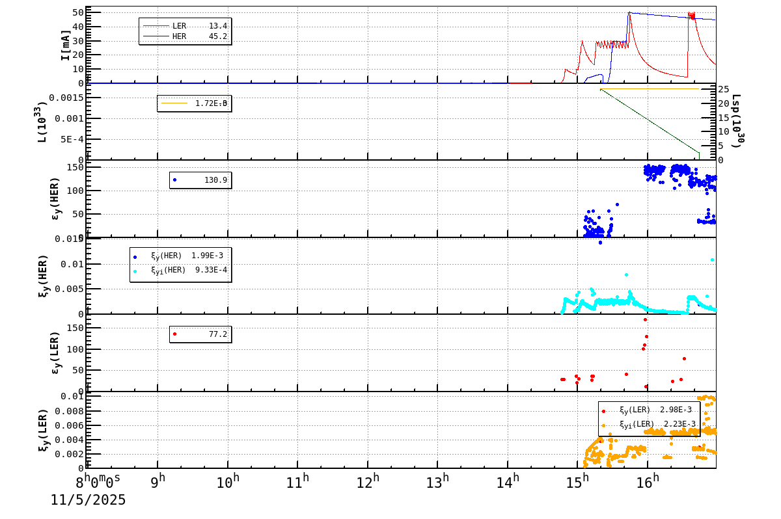The height and width of the screenshot is (519, 781).
Task: Click the red ξy(LER) legend dot
Action: [x=603, y=411]
